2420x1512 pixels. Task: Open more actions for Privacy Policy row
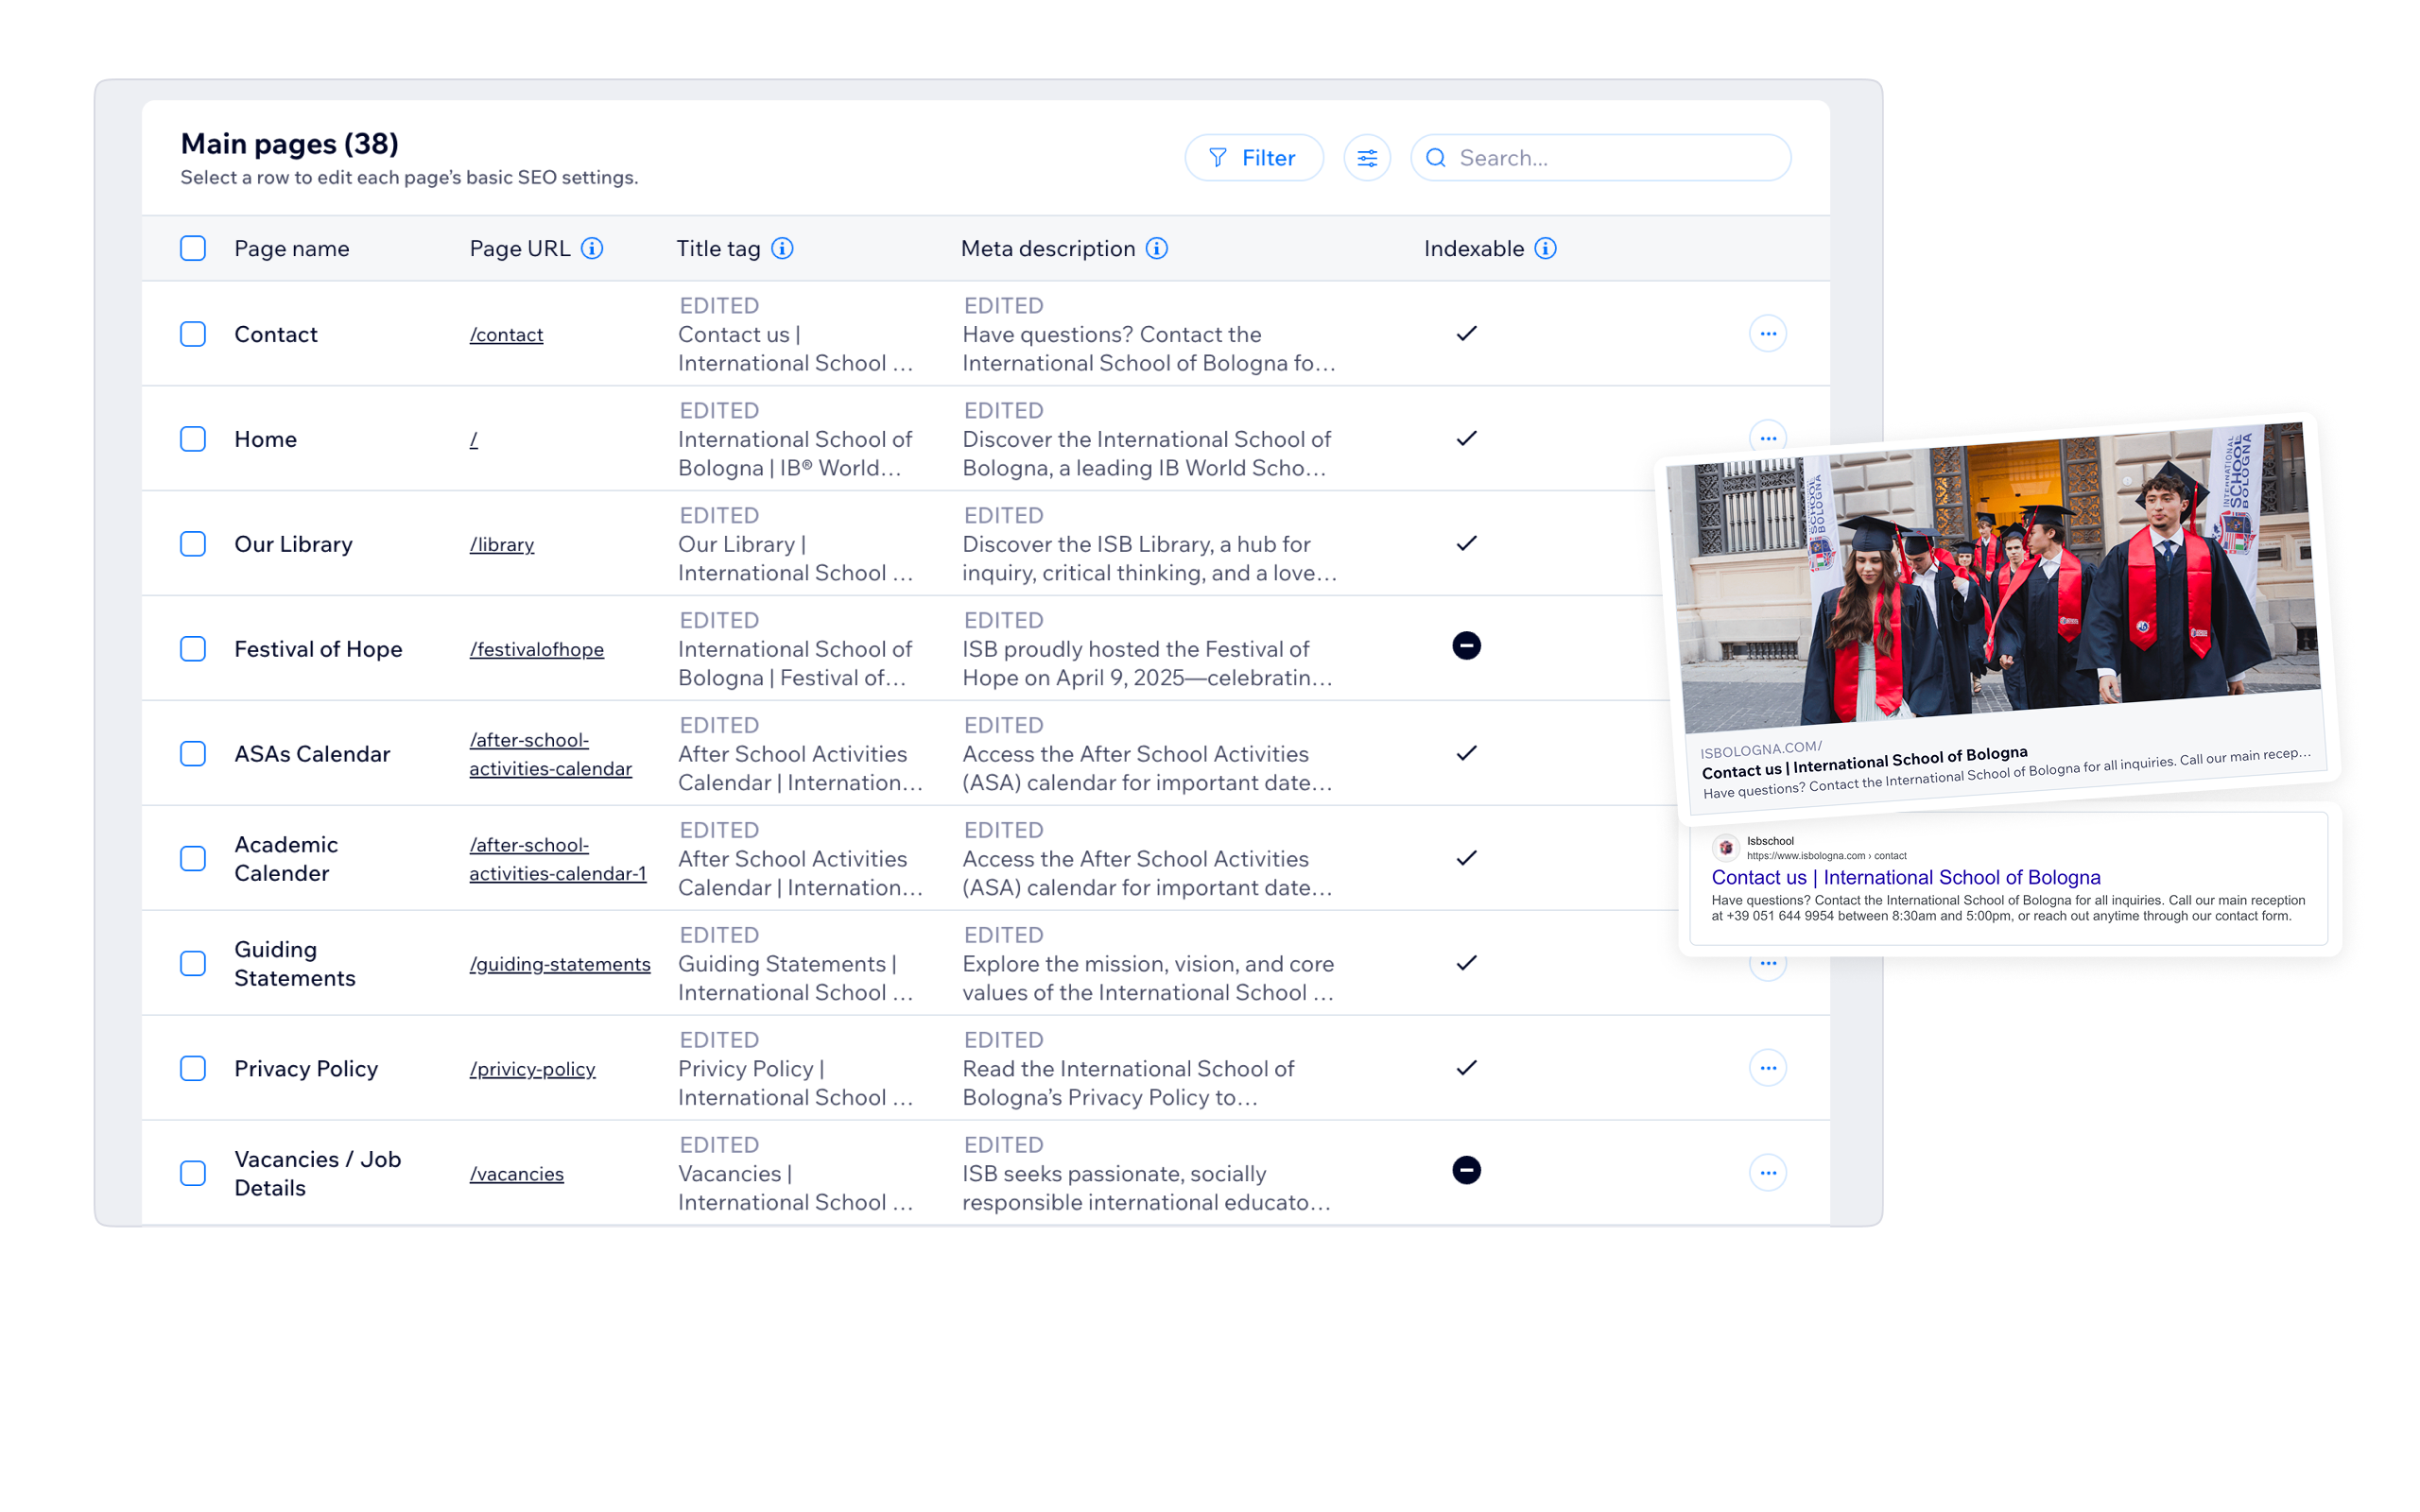(1767, 1068)
